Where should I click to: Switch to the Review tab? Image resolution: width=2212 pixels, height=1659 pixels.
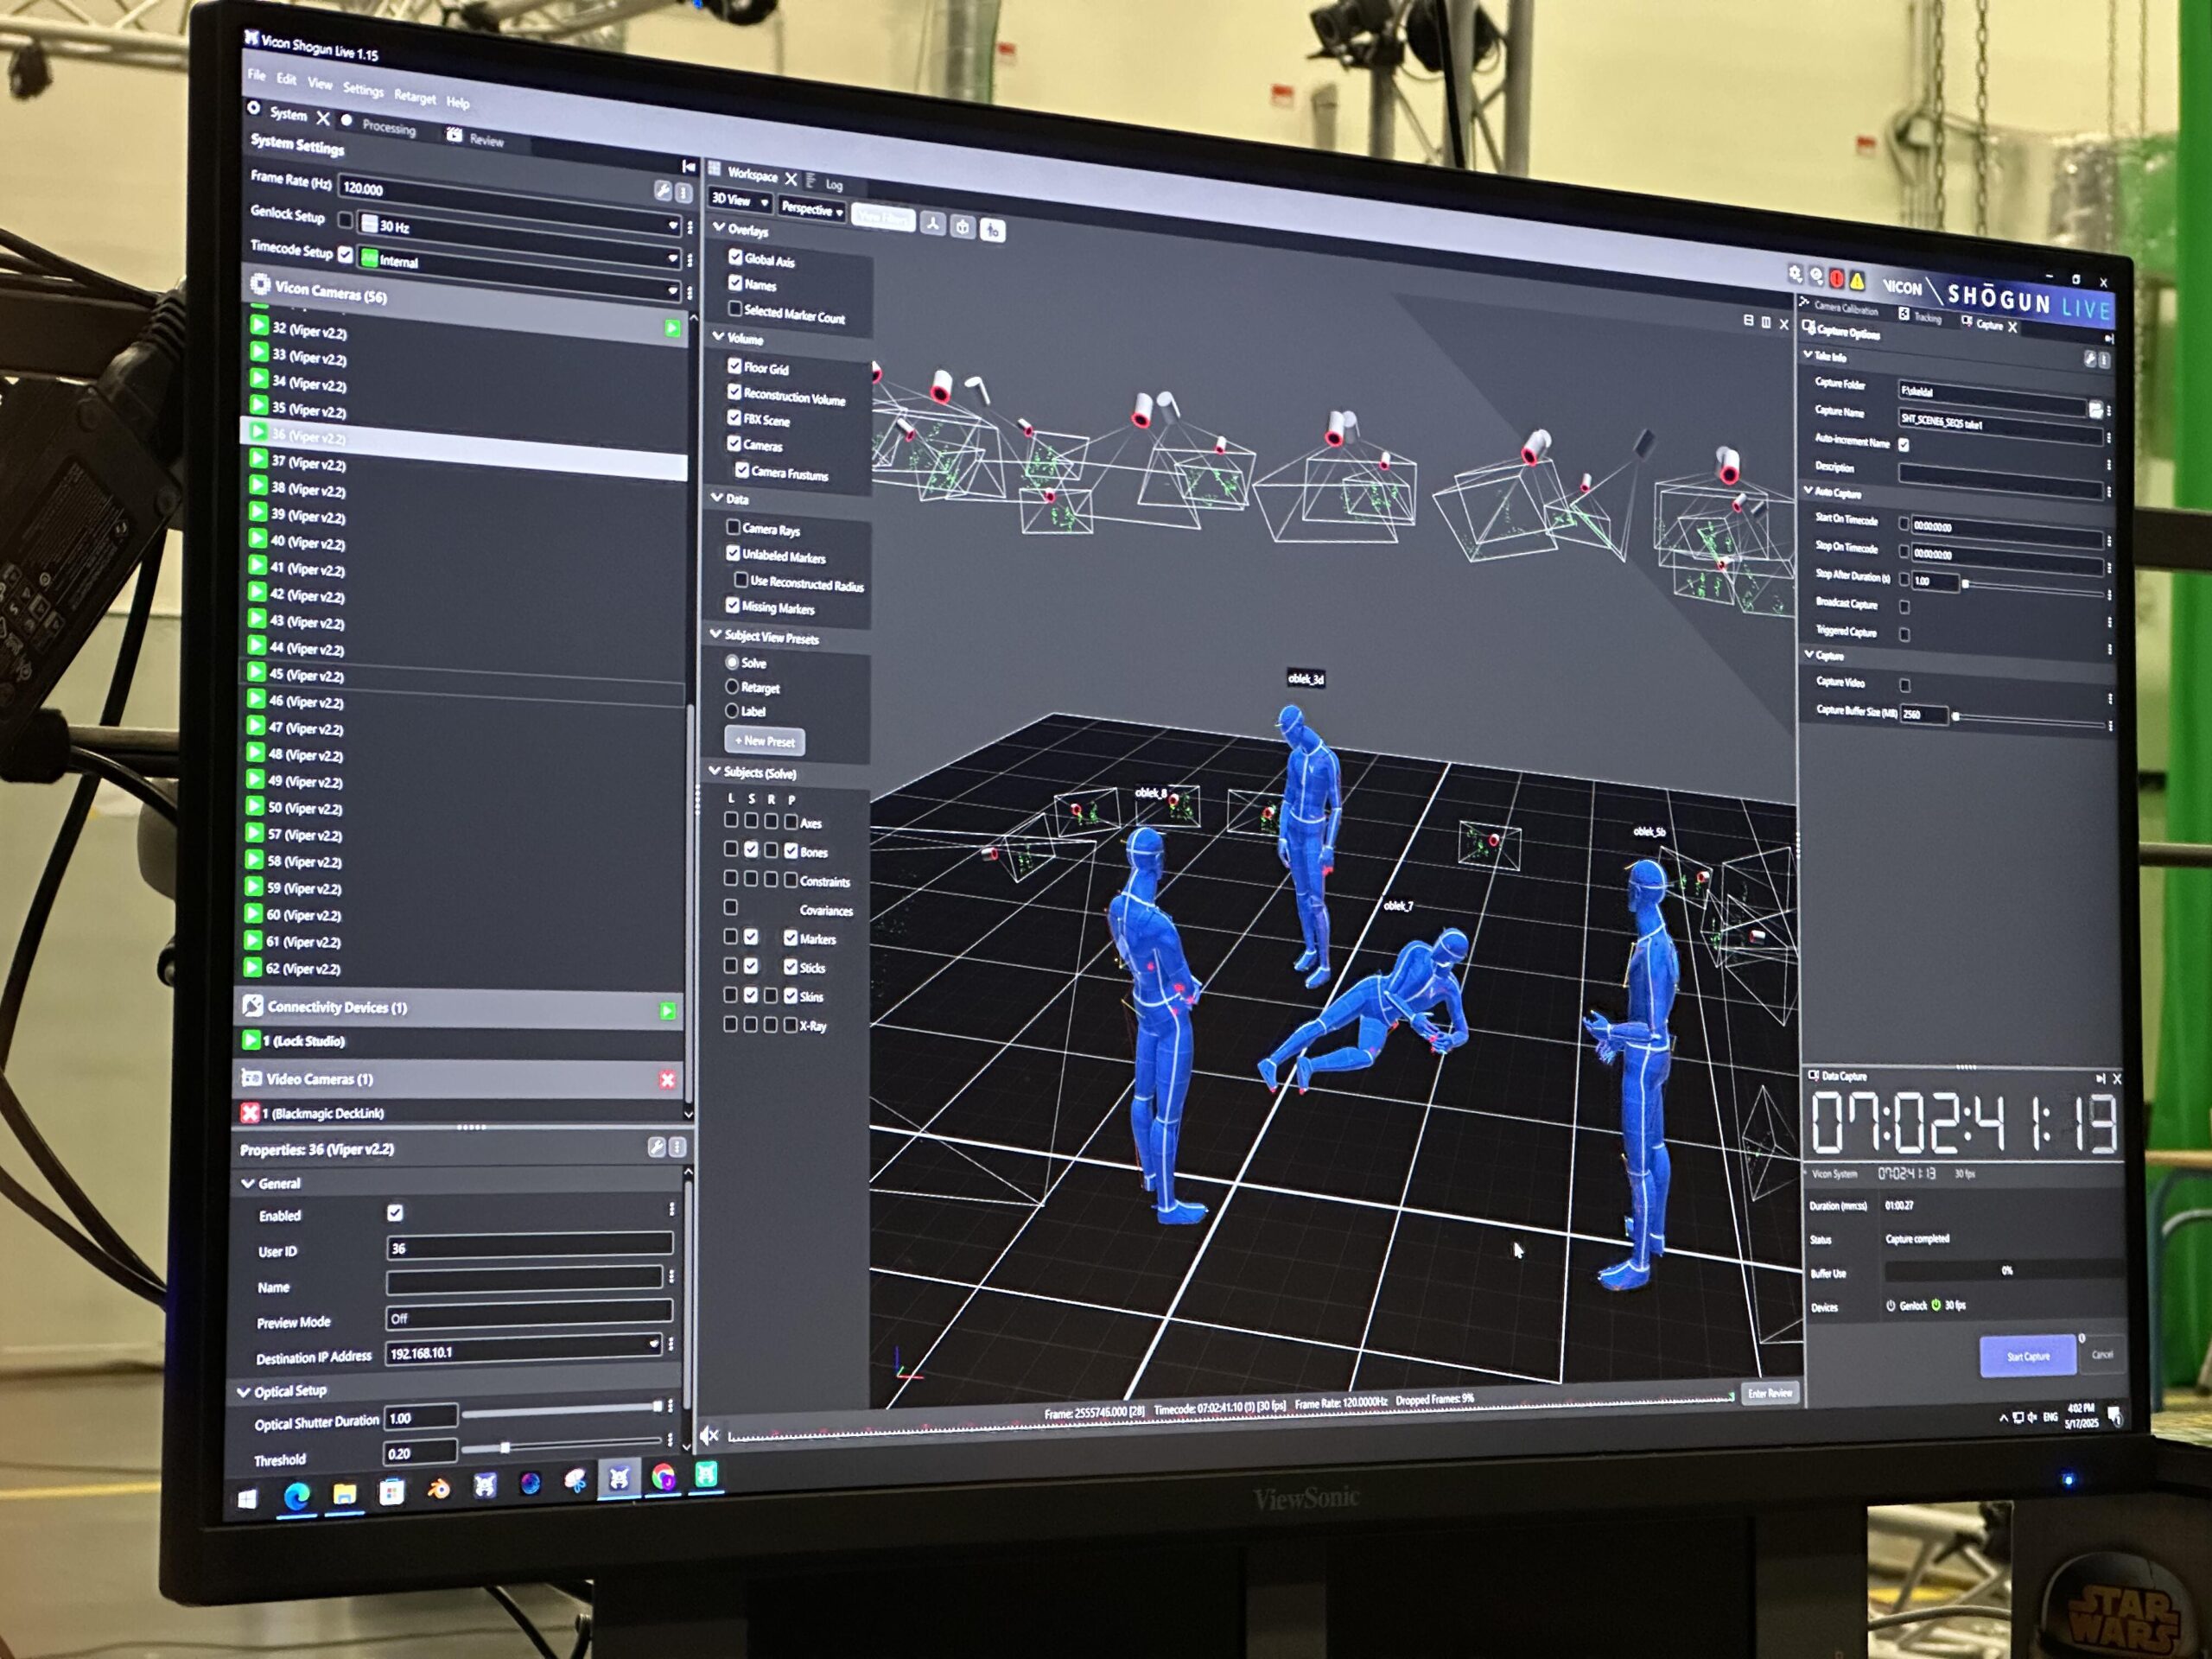click(x=486, y=140)
